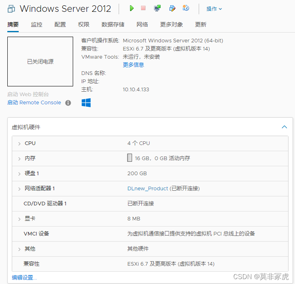Expand the 内存 memory row

pos(19,159)
